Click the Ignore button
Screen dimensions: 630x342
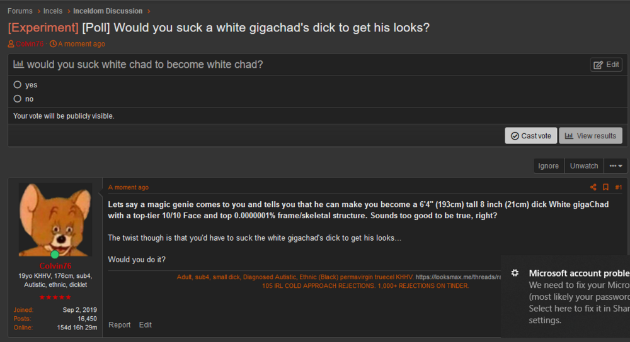[549, 165]
